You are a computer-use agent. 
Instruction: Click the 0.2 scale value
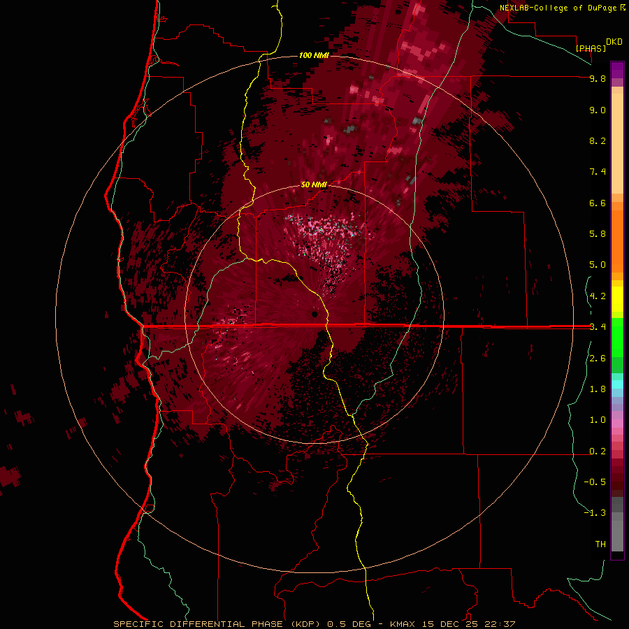pyautogui.click(x=598, y=451)
